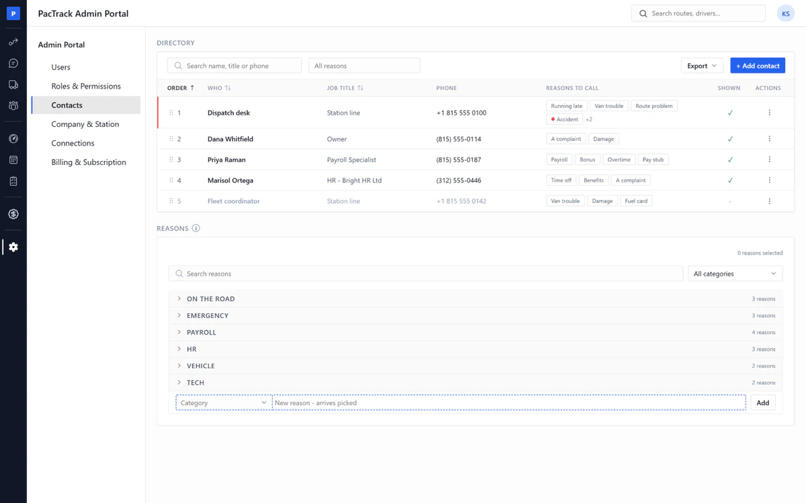Click the settings gear icon
The height and width of the screenshot is (503, 806).
pyautogui.click(x=13, y=247)
